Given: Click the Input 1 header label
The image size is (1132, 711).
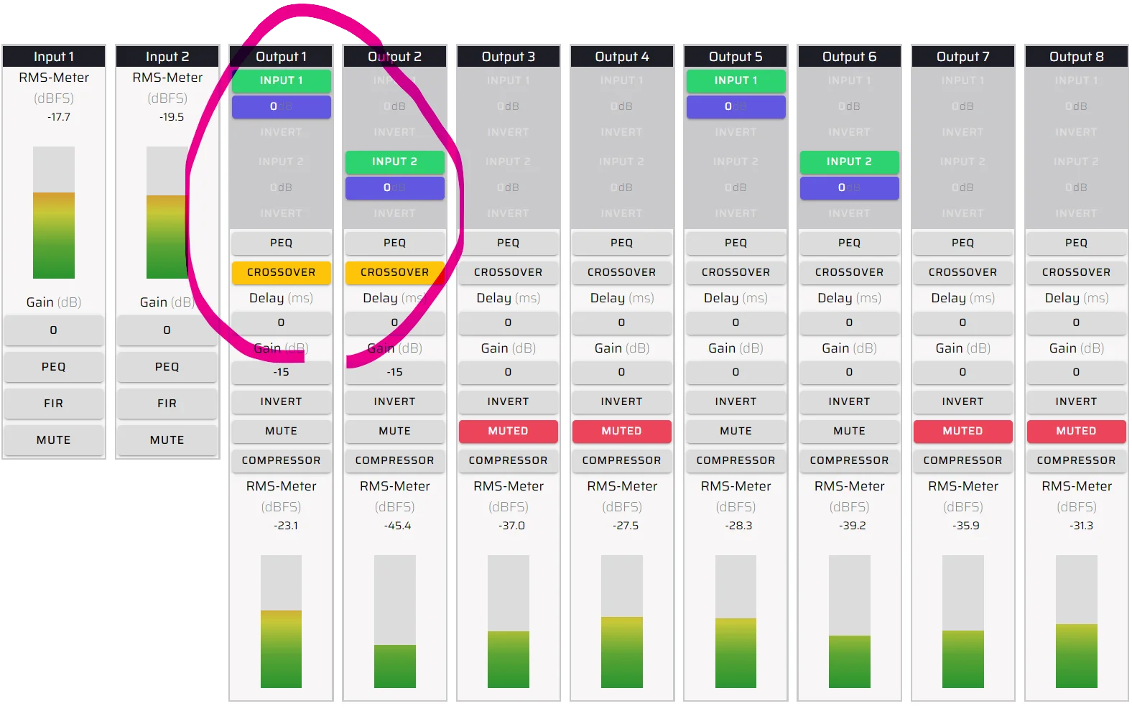Looking at the screenshot, I should coord(54,57).
